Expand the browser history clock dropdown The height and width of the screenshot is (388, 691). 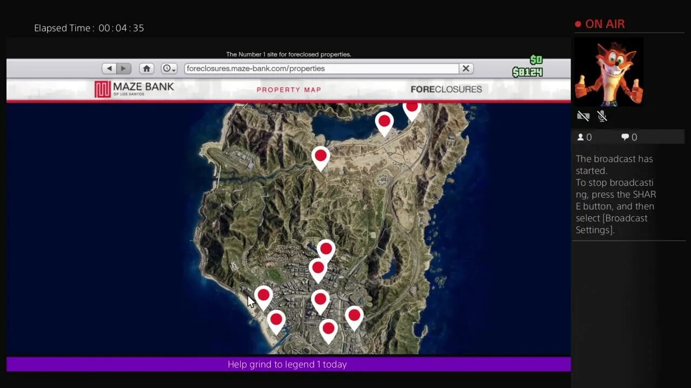click(x=170, y=68)
